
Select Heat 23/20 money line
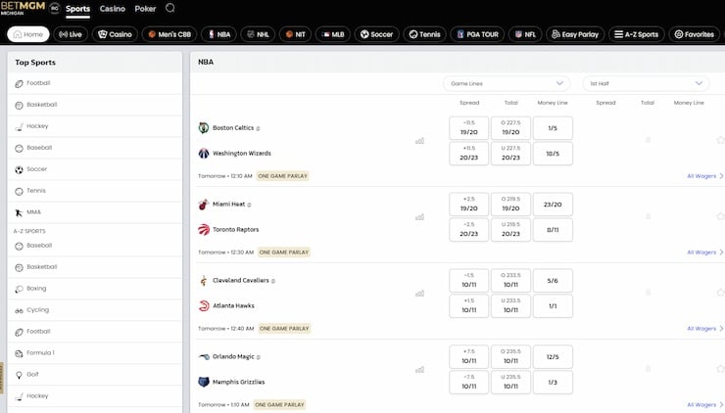[553, 205]
